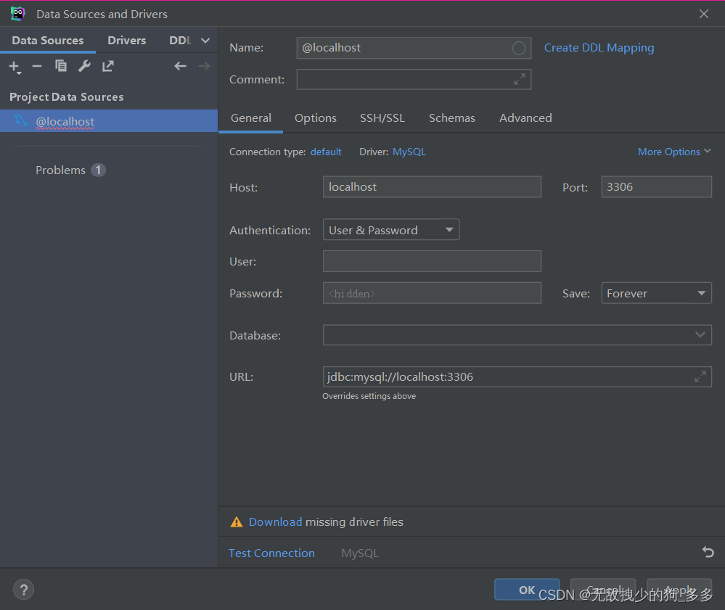Open the SSH/SSL tab
725x610 pixels.
pyautogui.click(x=382, y=118)
